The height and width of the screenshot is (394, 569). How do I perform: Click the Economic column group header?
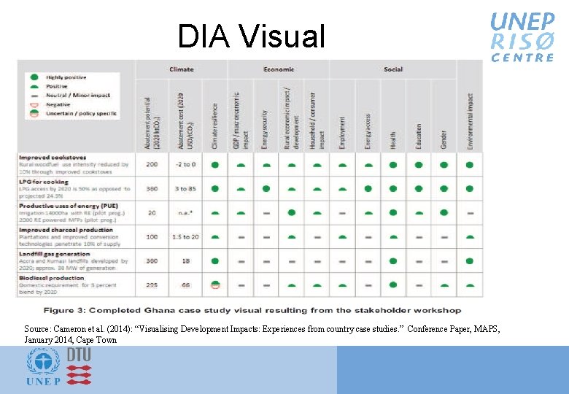[279, 69]
